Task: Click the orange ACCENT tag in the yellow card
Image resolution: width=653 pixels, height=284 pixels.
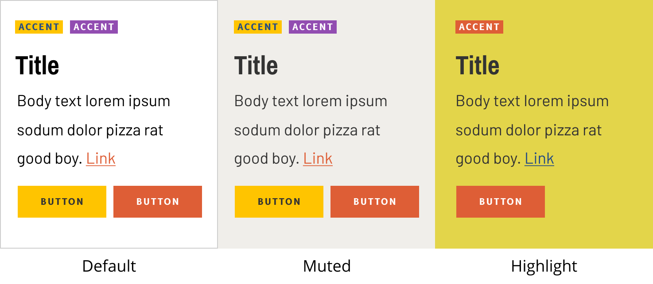Action: tap(479, 27)
